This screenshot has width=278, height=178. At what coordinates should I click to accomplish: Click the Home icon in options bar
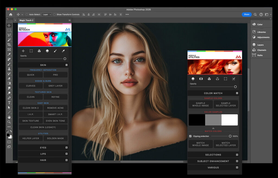tap(11, 14)
